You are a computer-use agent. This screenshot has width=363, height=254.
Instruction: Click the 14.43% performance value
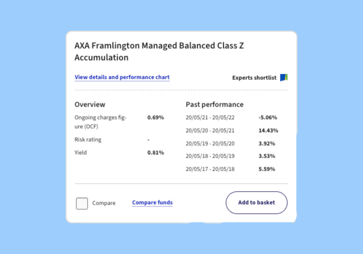[268, 130]
